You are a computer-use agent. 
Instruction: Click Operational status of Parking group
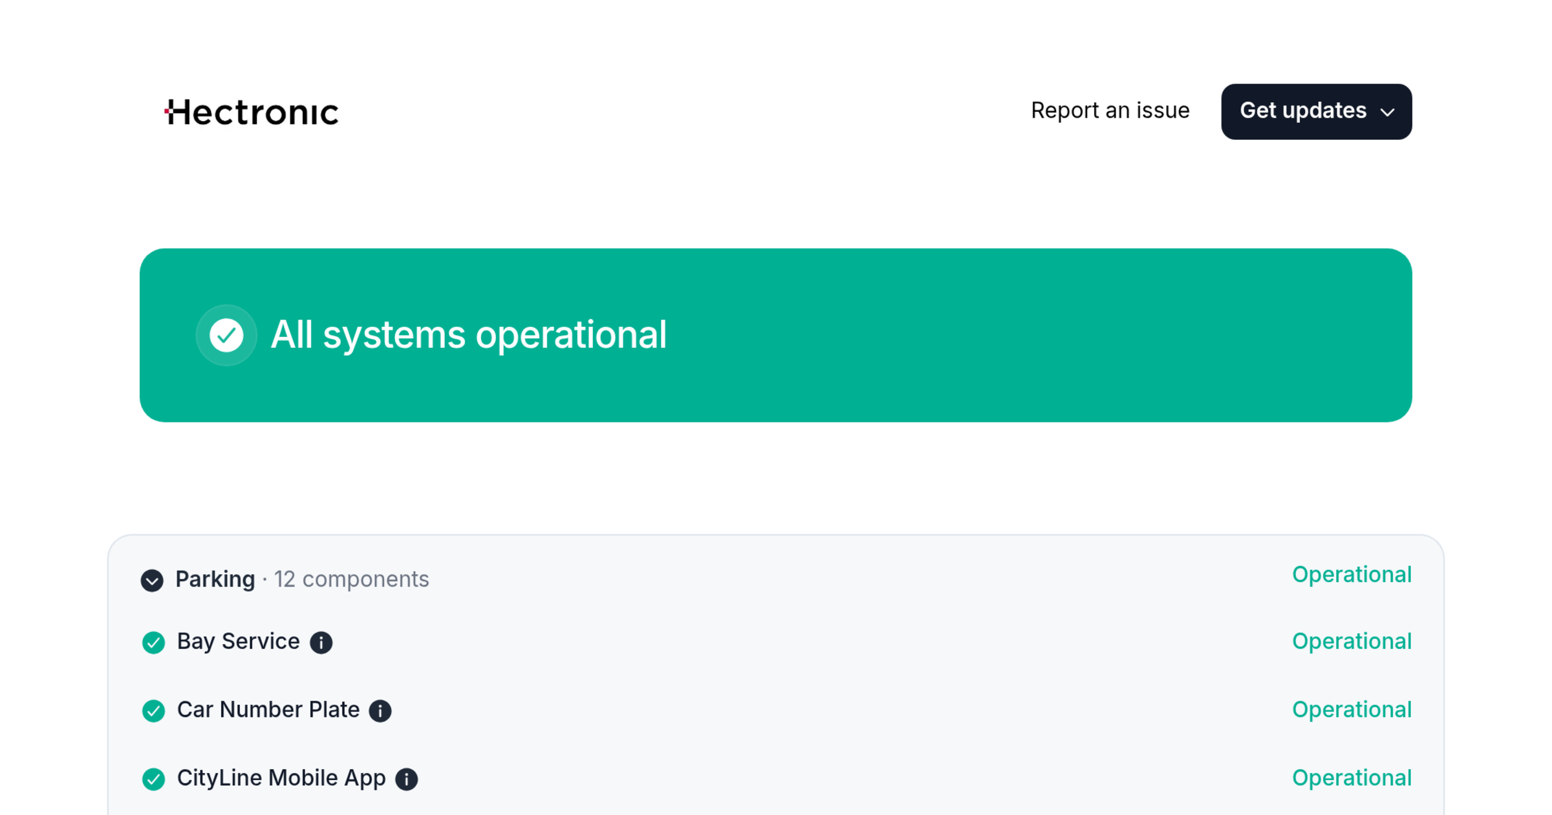(x=1352, y=575)
